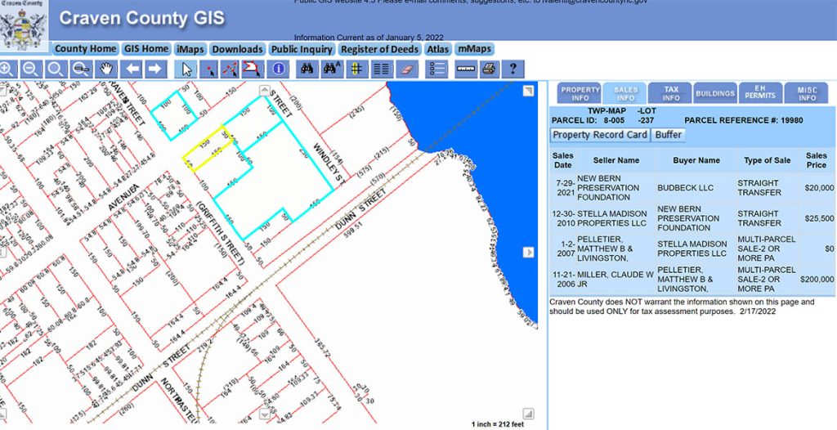
Task: Go to next map extent right arrow
Action: [155, 69]
